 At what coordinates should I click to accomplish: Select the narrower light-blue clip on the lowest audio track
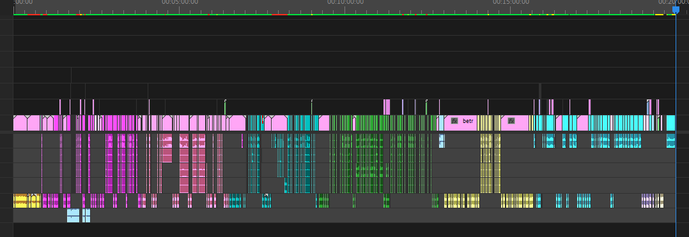(86, 215)
